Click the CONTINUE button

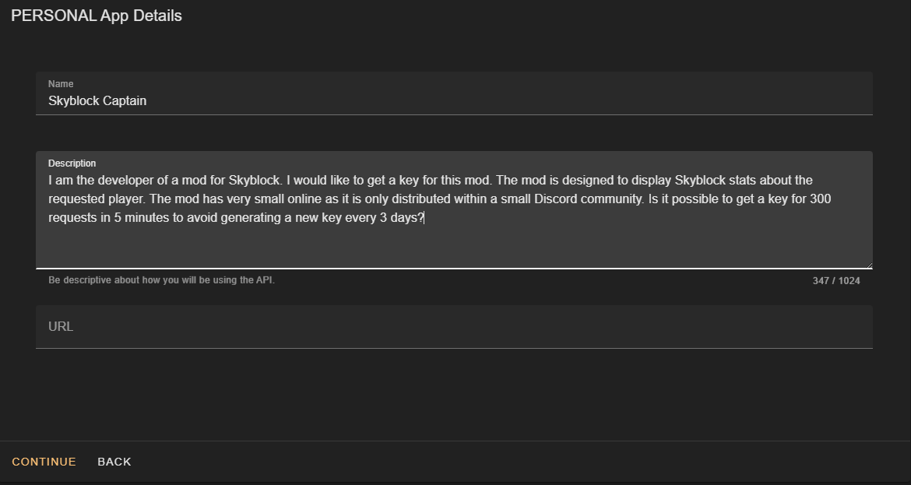click(x=44, y=462)
